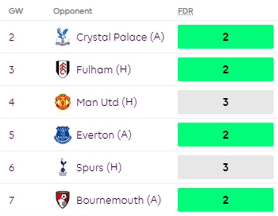Select the Spurs (H) opponent text
The image size is (278, 216).
pos(99,168)
